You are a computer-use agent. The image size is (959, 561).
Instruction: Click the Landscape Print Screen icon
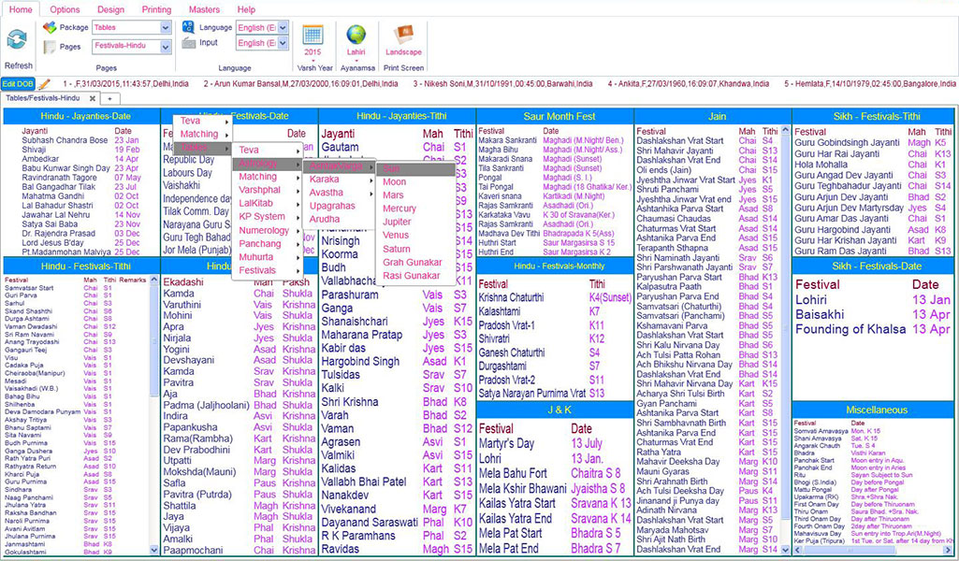point(403,35)
